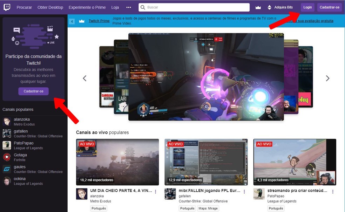345x212 pixels.
Task: Click Mapa: Mirage tag
Action: (x=208, y=208)
